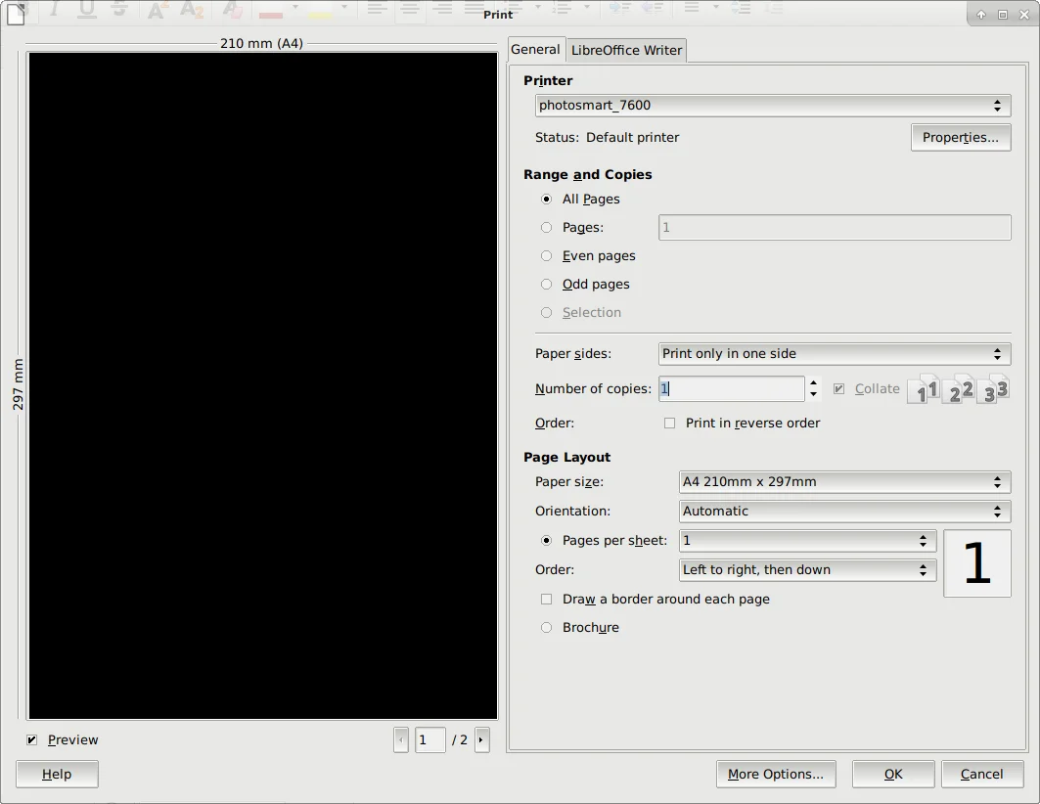Enable Print in reverse order
This screenshot has width=1040, height=804.
click(670, 423)
